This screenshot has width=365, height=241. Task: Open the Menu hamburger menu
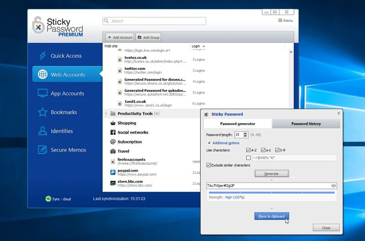tap(286, 21)
